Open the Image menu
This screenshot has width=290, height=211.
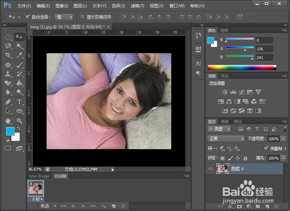click(61, 6)
